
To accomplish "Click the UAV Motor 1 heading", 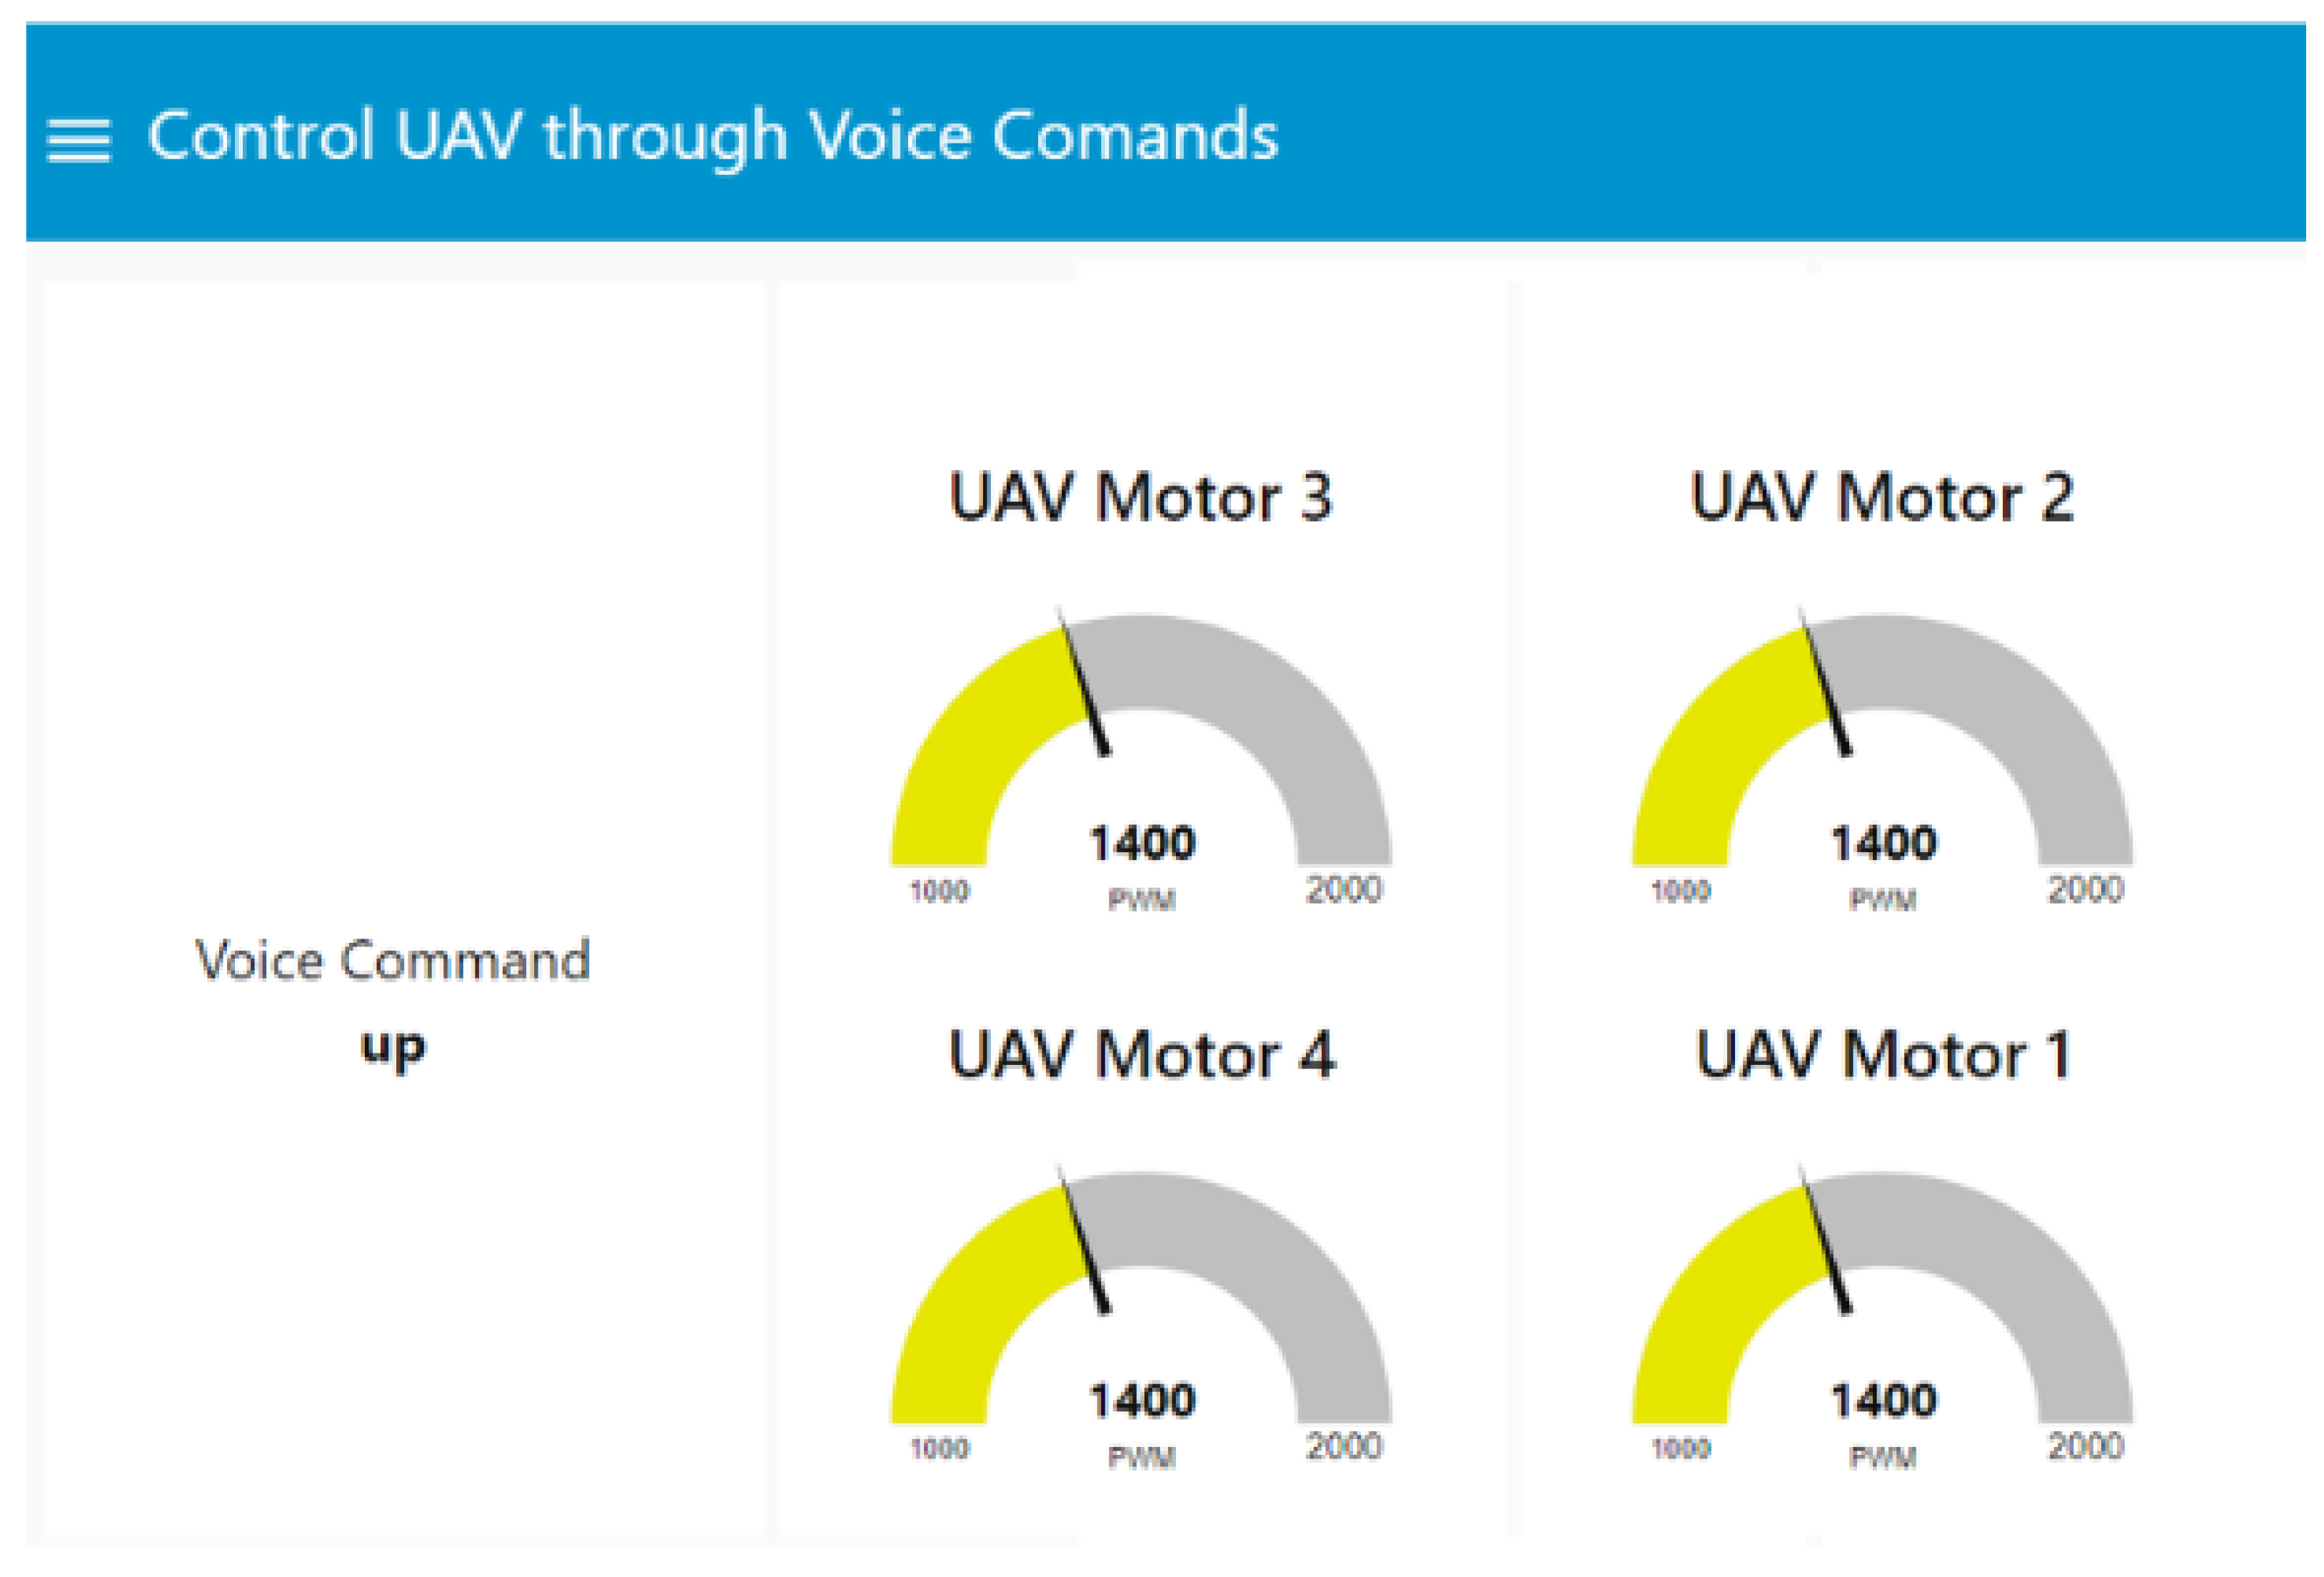I will click(1881, 1055).
